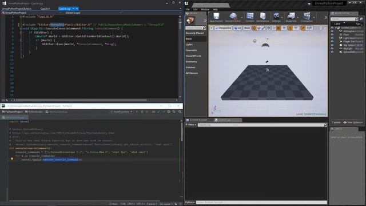This screenshot has height=206, width=366.
Task: Click the Unreal Engine logo icon
Action: point(186,3)
